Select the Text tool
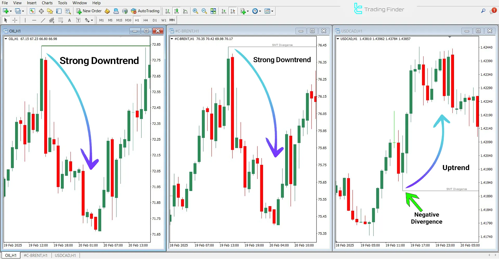The height and width of the screenshot is (259, 499). pos(69,20)
